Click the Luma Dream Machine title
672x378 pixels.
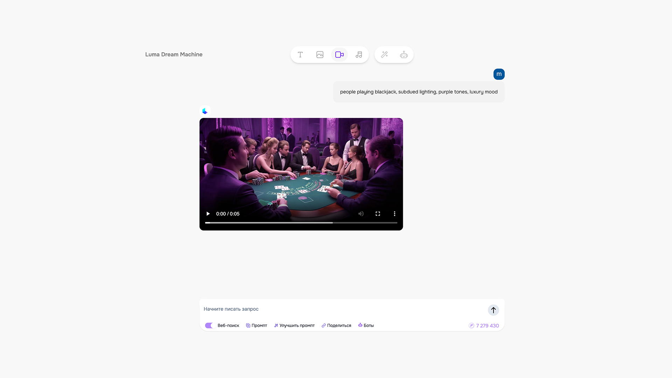pyautogui.click(x=174, y=55)
